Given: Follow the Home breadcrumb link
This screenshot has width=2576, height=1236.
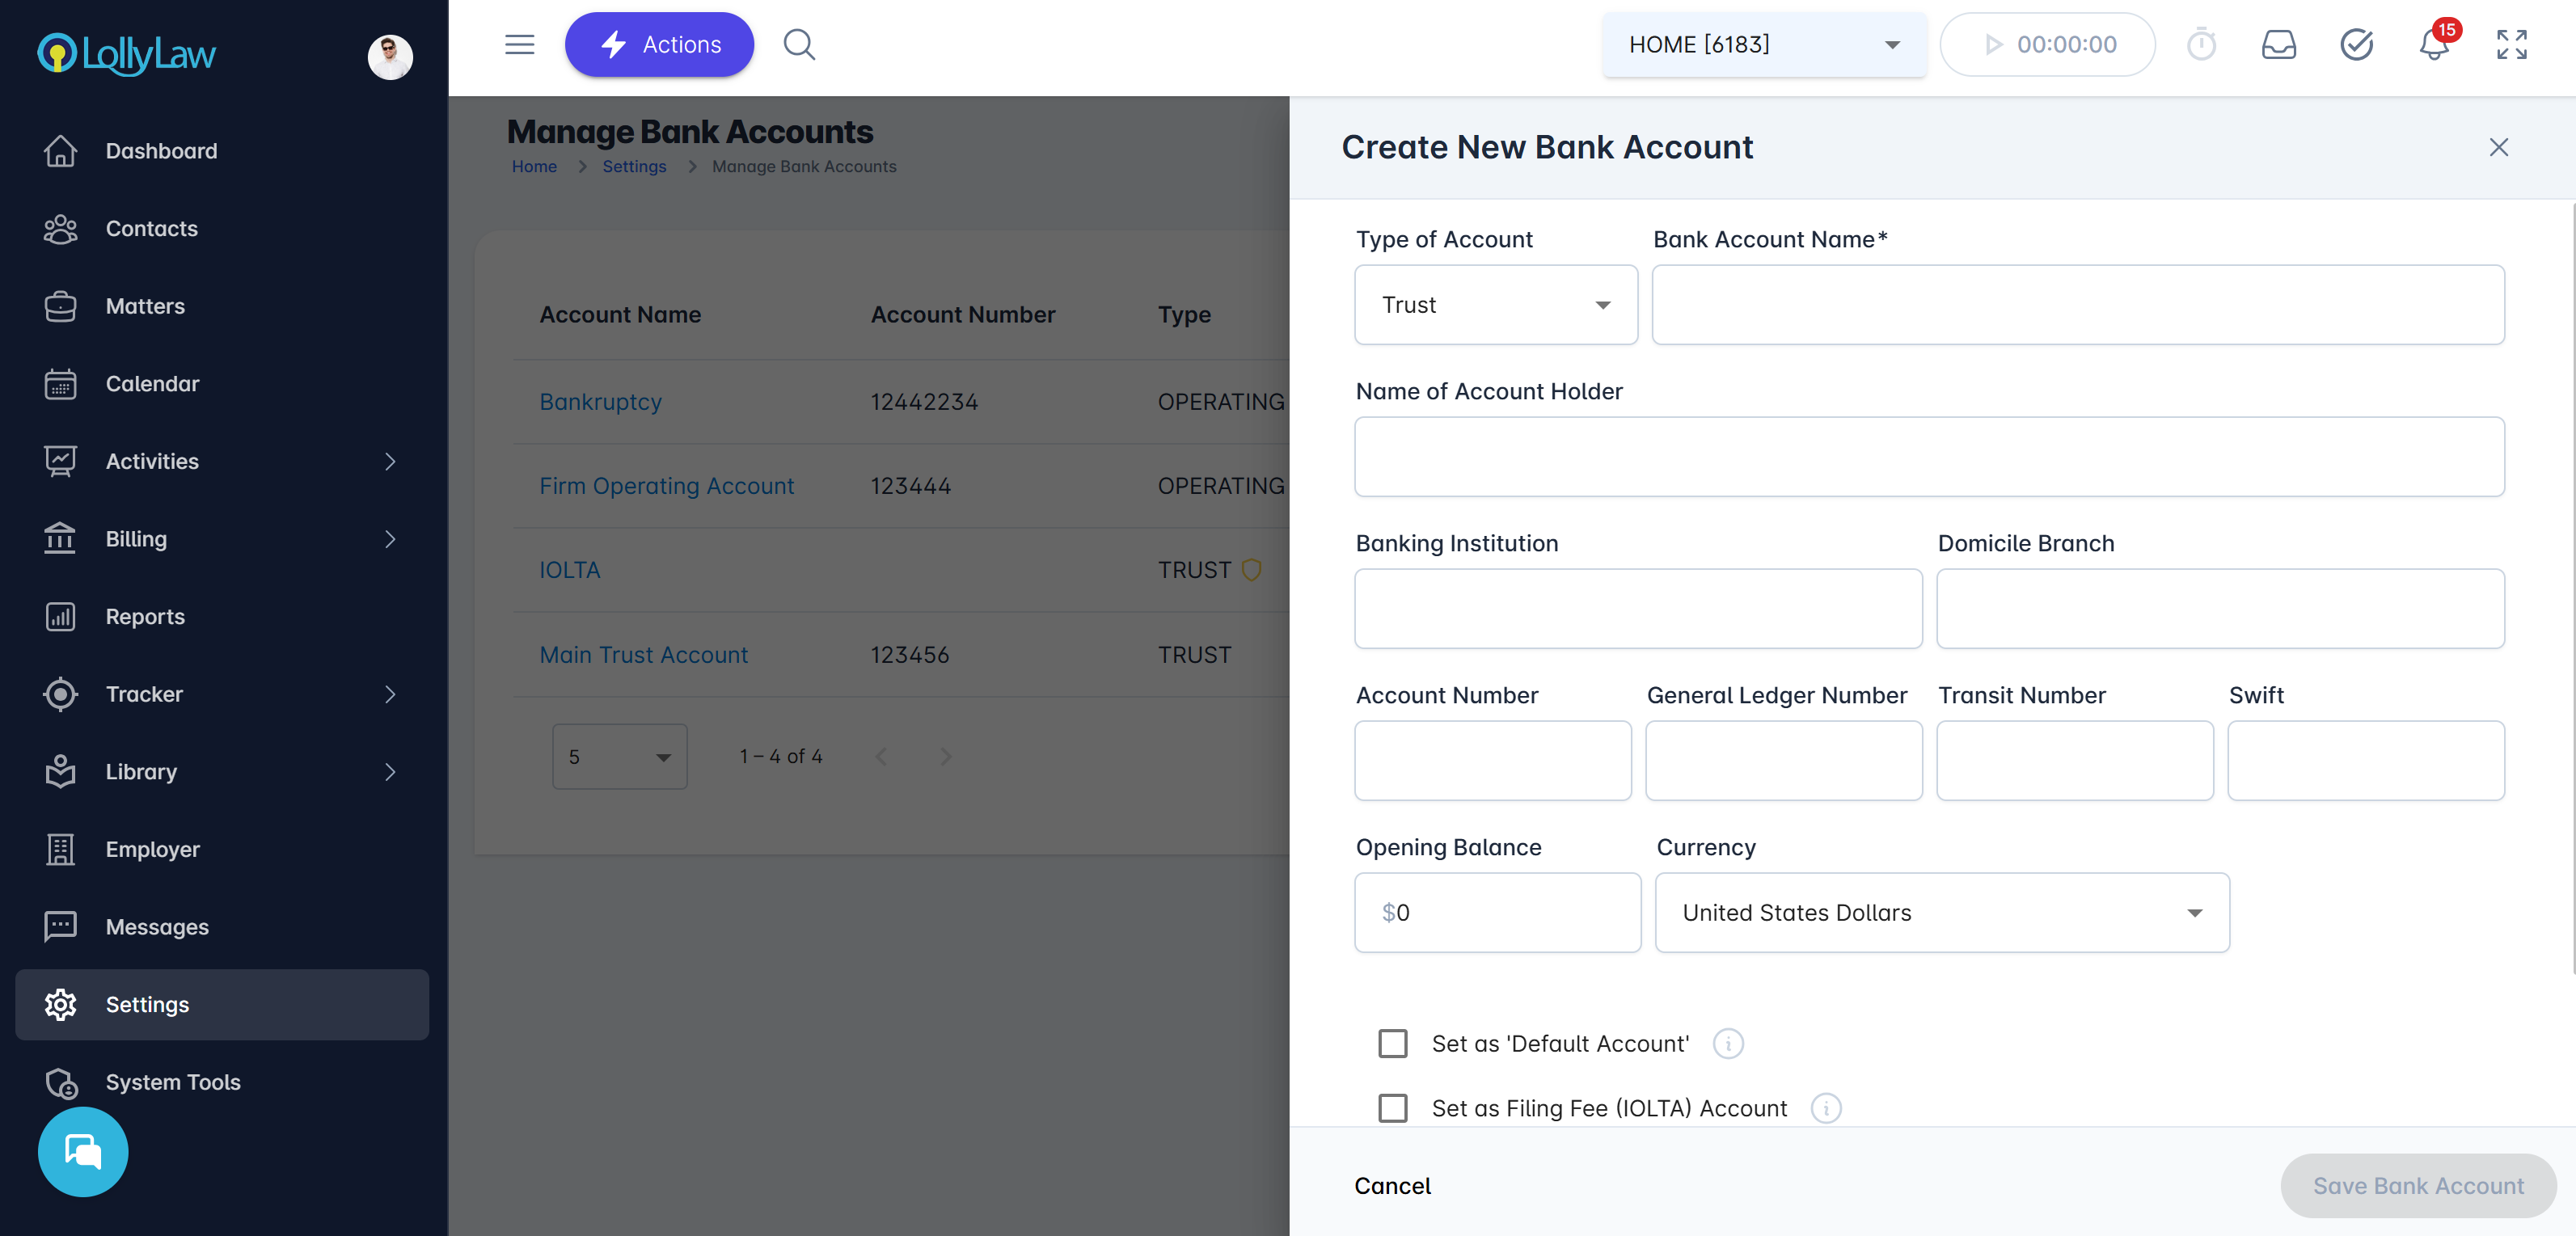Looking at the screenshot, I should click(534, 167).
